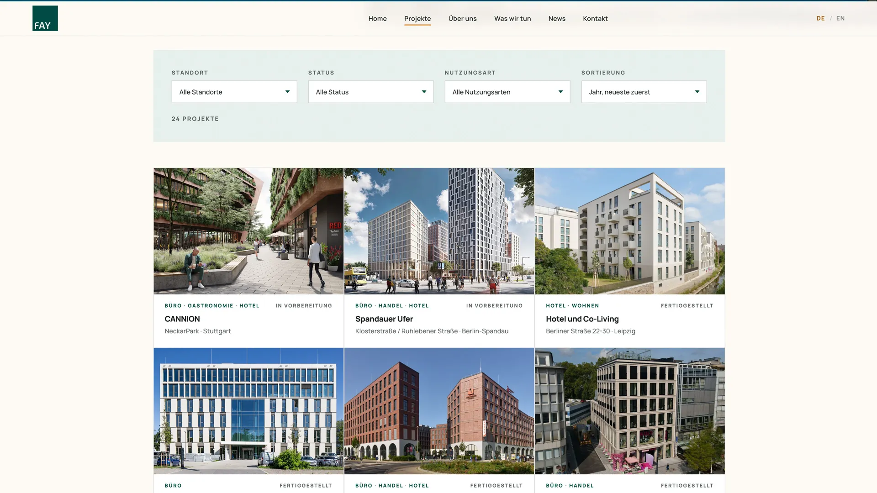877x493 pixels.
Task: Click the Spandauer Ufer title
Action: tap(384, 319)
